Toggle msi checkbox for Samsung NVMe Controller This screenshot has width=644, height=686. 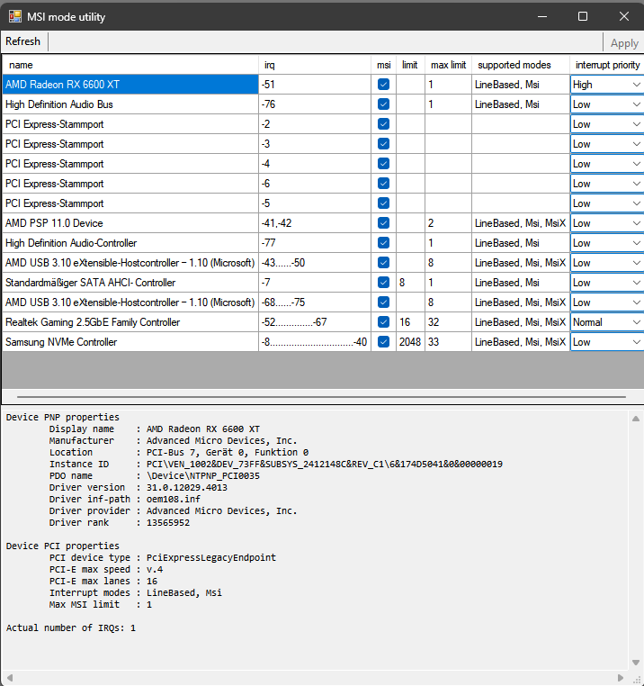383,342
